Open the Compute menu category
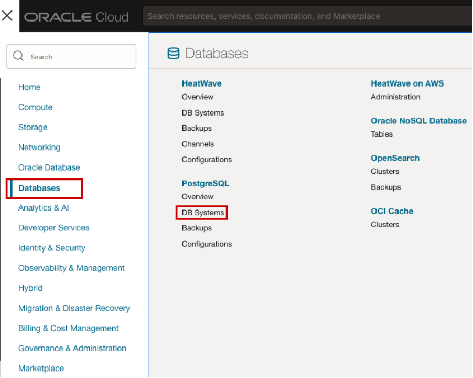The height and width of the screenshot is (378, 473). pos(35,108)
